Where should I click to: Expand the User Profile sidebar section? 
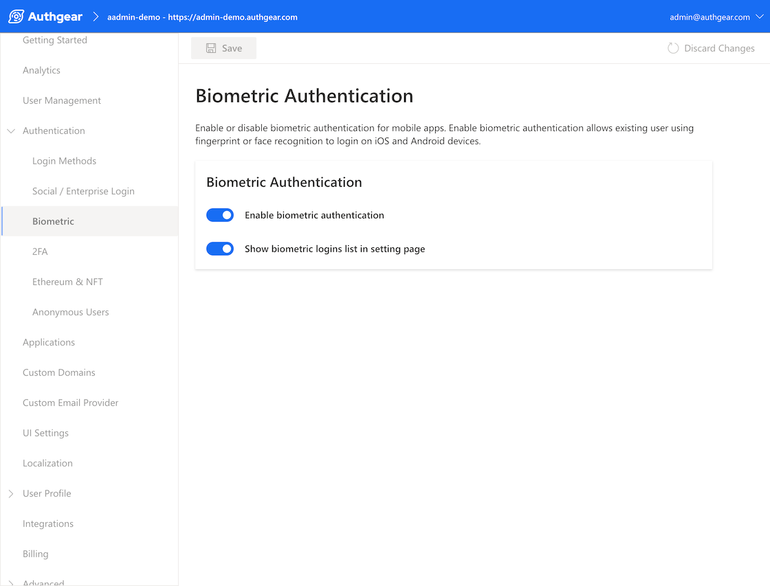(x=11, y=493)
